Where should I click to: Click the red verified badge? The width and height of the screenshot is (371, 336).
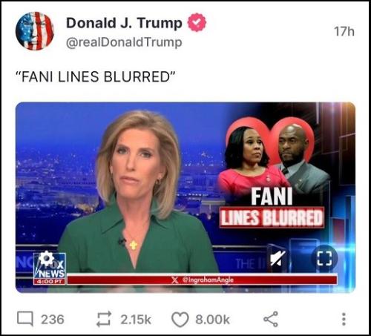(x=197, y=22)
